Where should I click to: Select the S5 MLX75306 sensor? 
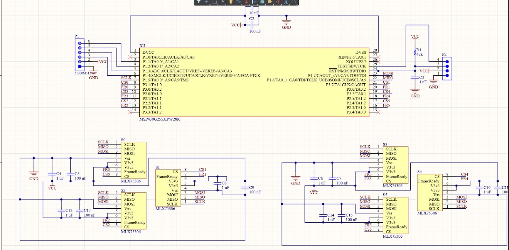pyautogui.click(x=395, y=216)
